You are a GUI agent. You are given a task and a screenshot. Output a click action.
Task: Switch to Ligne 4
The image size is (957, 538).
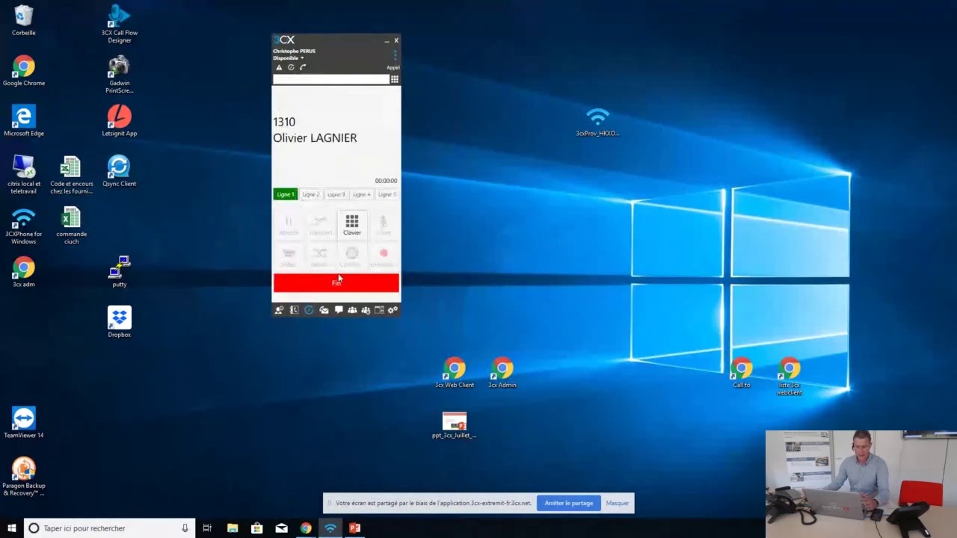coord(362,194)
